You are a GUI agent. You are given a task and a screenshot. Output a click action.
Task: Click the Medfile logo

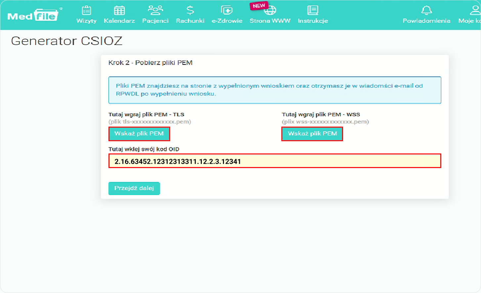(x=33, y=16)
